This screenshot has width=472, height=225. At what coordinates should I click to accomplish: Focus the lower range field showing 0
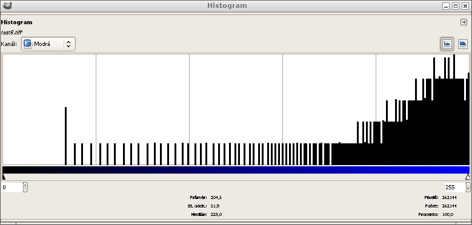coord(12,187)
